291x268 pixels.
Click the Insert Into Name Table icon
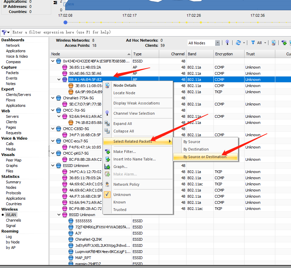(108, 159)
